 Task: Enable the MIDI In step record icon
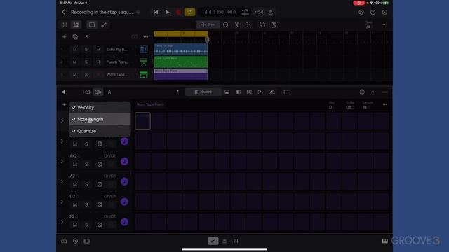point(87,92)
